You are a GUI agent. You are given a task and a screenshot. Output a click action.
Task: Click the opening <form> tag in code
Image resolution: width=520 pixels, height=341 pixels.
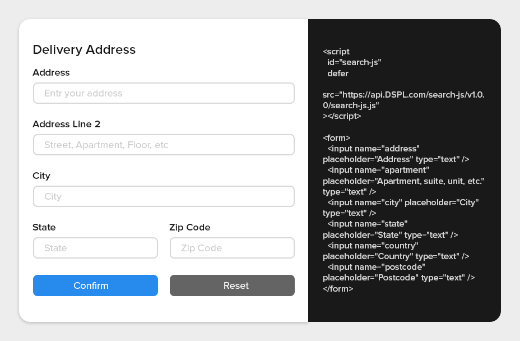[x=337, y=137]
